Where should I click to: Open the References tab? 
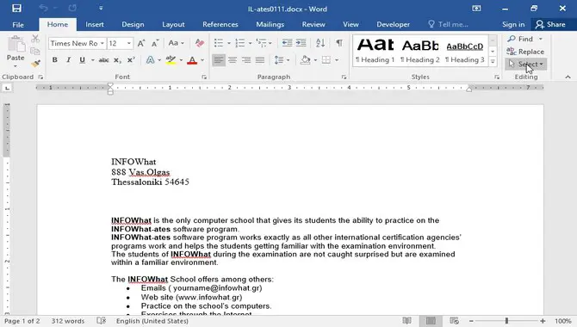pyautogui.click(x=220, y=24)
